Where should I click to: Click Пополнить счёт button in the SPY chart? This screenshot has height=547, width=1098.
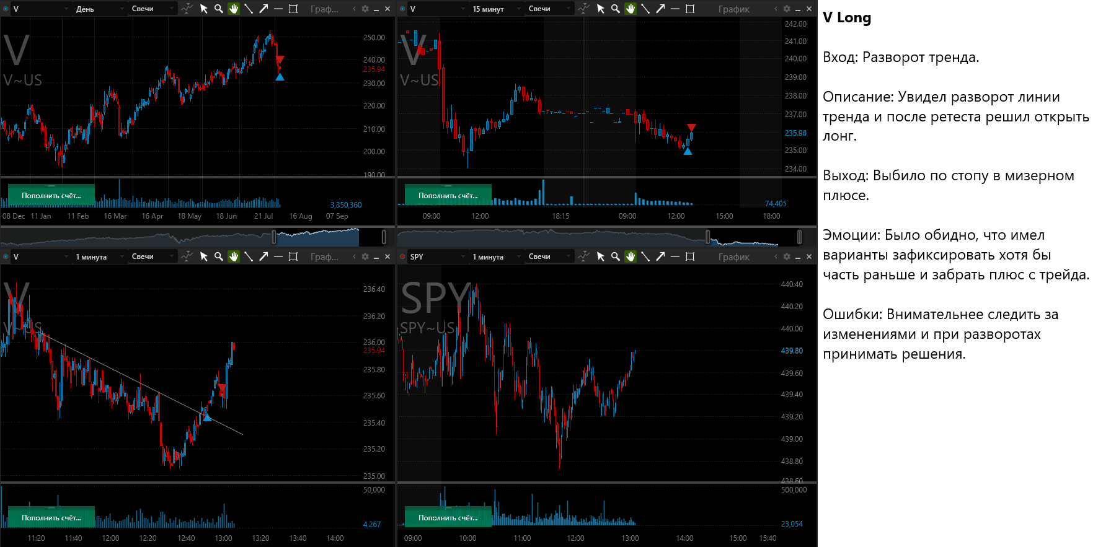click(x=448, y=517)
